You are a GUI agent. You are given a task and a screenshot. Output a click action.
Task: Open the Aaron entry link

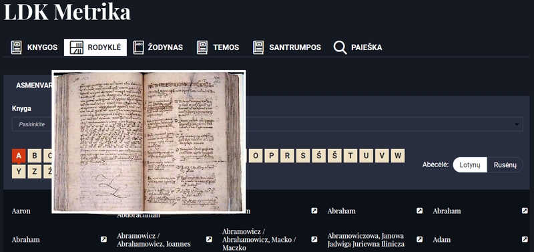21,211
